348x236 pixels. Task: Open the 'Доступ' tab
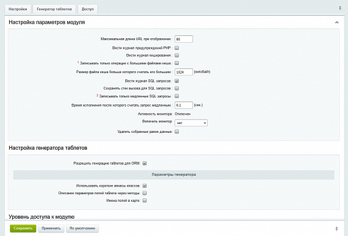tap(87, 9)
